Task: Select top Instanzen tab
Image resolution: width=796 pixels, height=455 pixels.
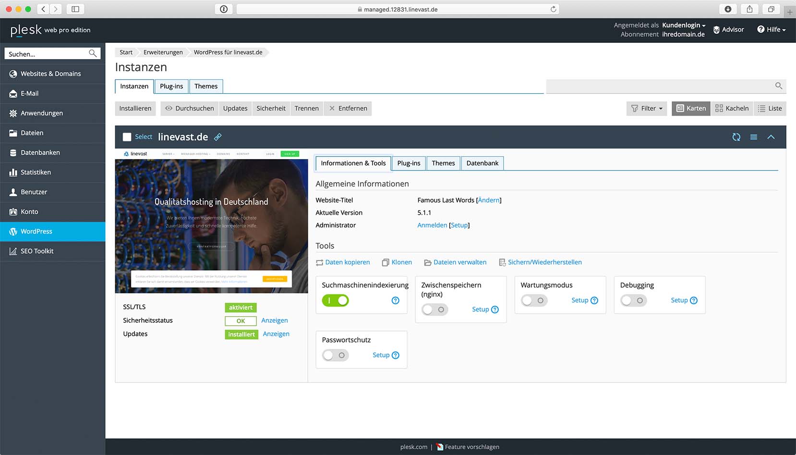Action: [134, 86]
